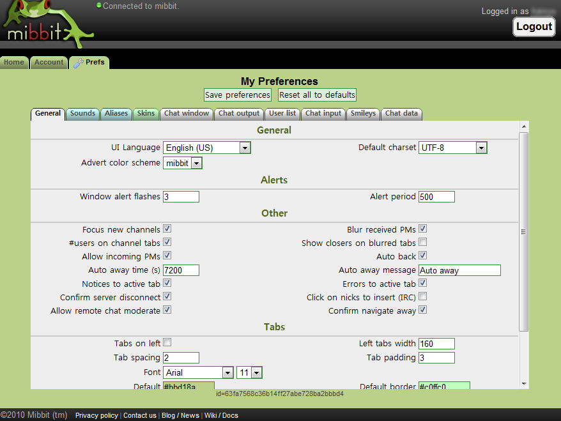Open the Contact us link
Image resolution: width=561 pixels, height=421 pixels.
[x=140, y=415]
